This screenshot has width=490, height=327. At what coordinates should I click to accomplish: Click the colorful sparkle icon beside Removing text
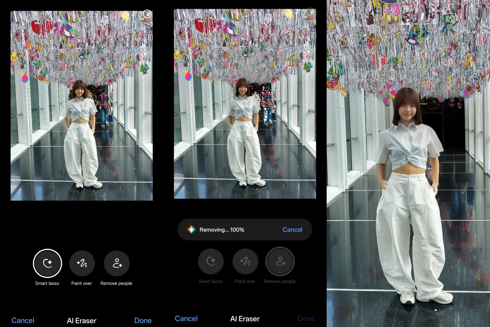point(191,230)
